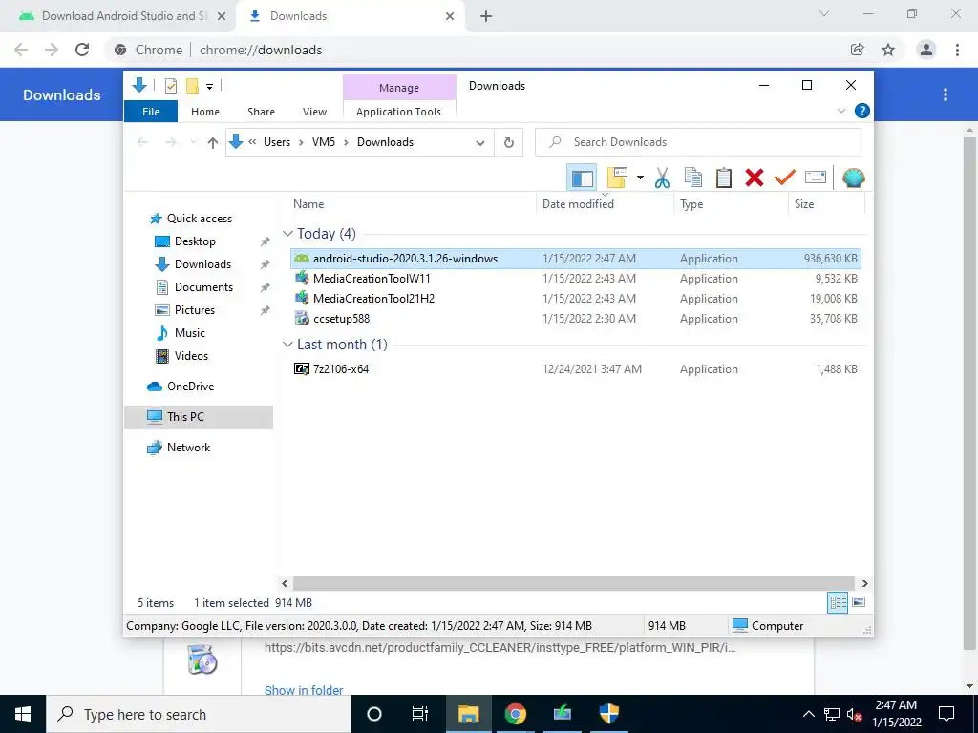Select the android-studio-2020.3.1.26-windows file
The image size is (978, 733).
576,258
